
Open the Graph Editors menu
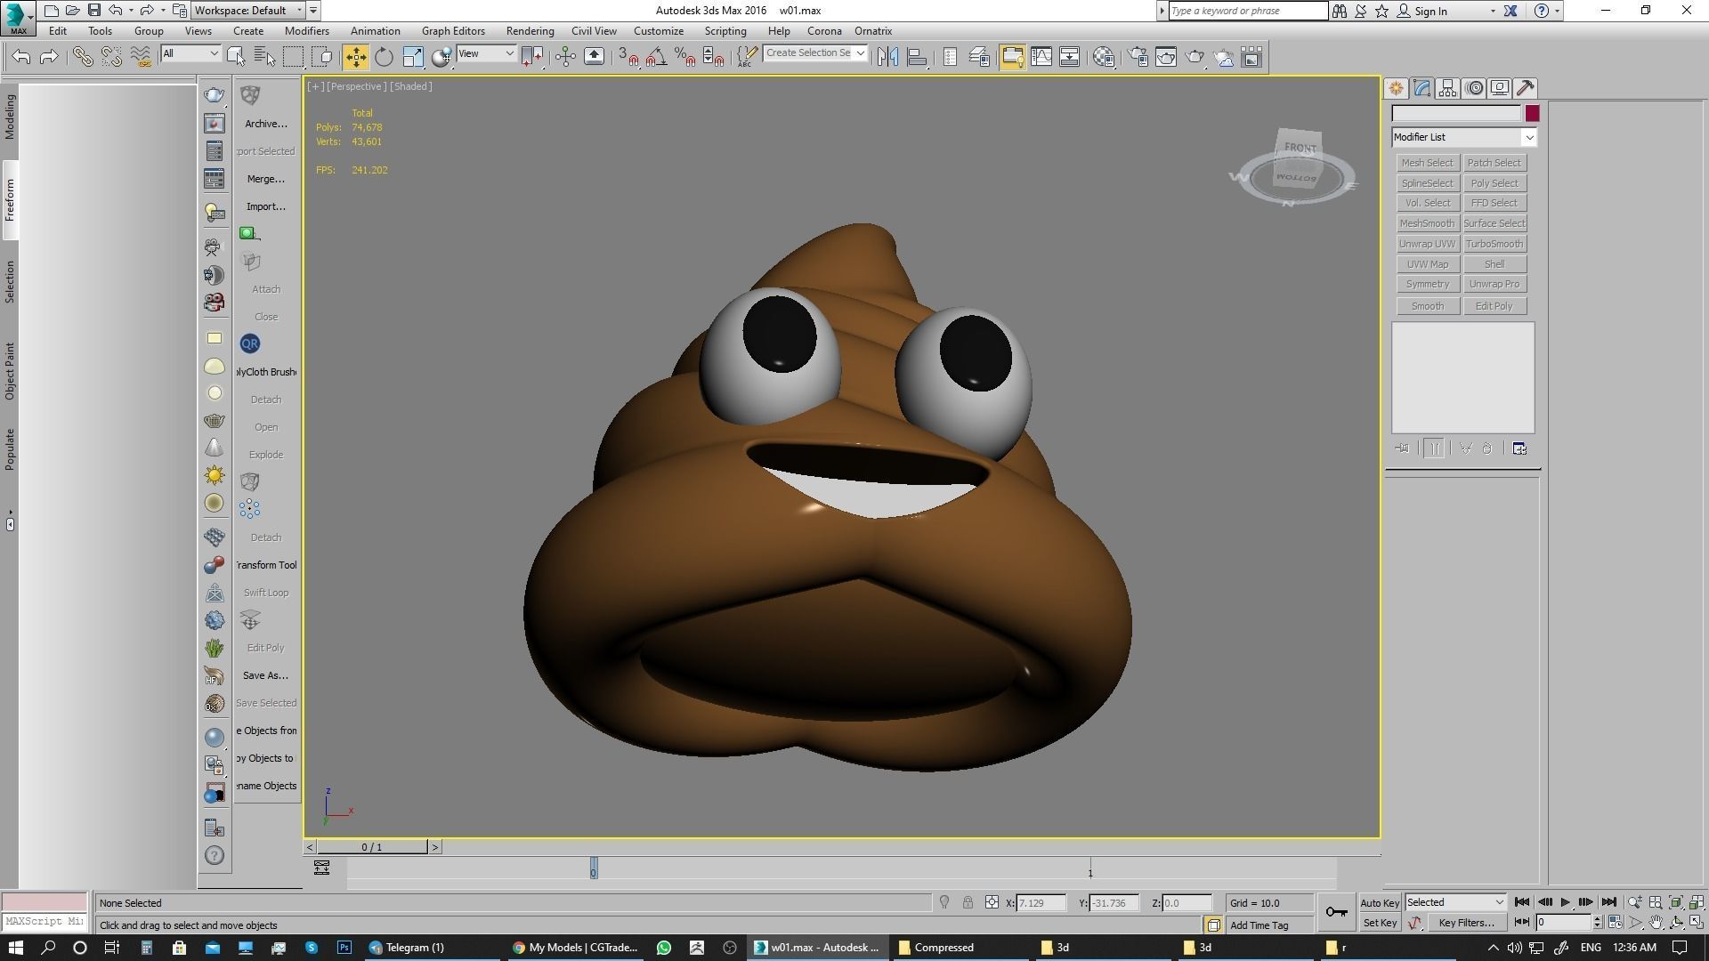(453, 31)
